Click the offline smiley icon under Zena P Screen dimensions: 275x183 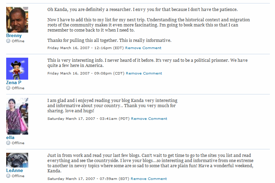point(8,88)
